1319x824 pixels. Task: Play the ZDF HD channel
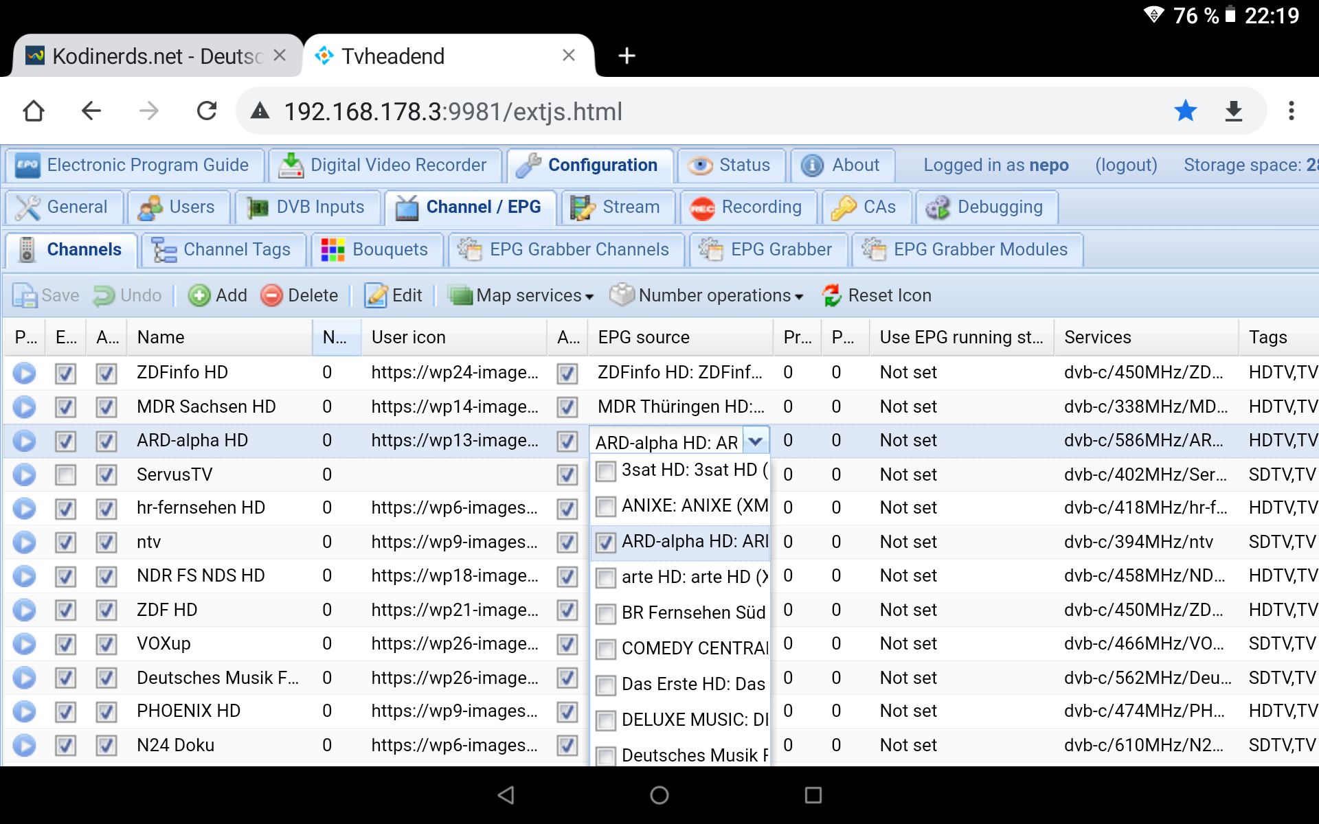[24, 610]
